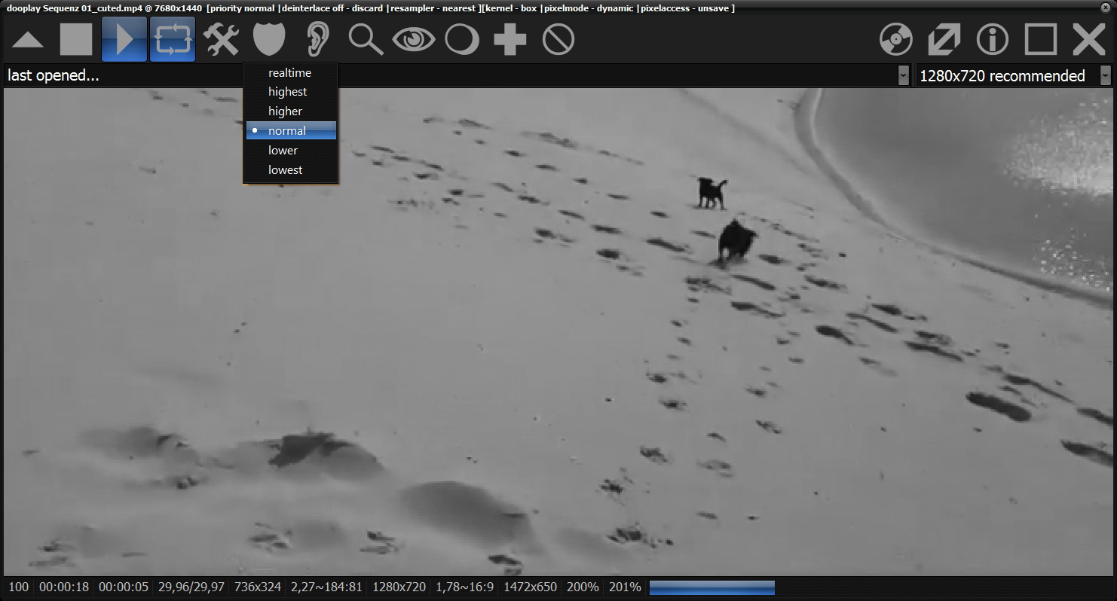The image size is (1117, 601).
Task: Toggle the loop repeat button
Action: click(173, 40)
